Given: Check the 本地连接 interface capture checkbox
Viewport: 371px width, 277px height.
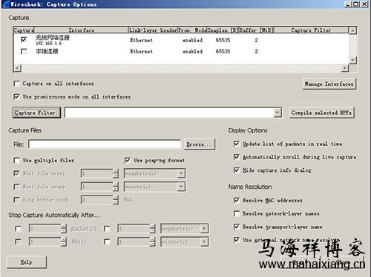Looking at the screenshot, I should click(24, 51).
